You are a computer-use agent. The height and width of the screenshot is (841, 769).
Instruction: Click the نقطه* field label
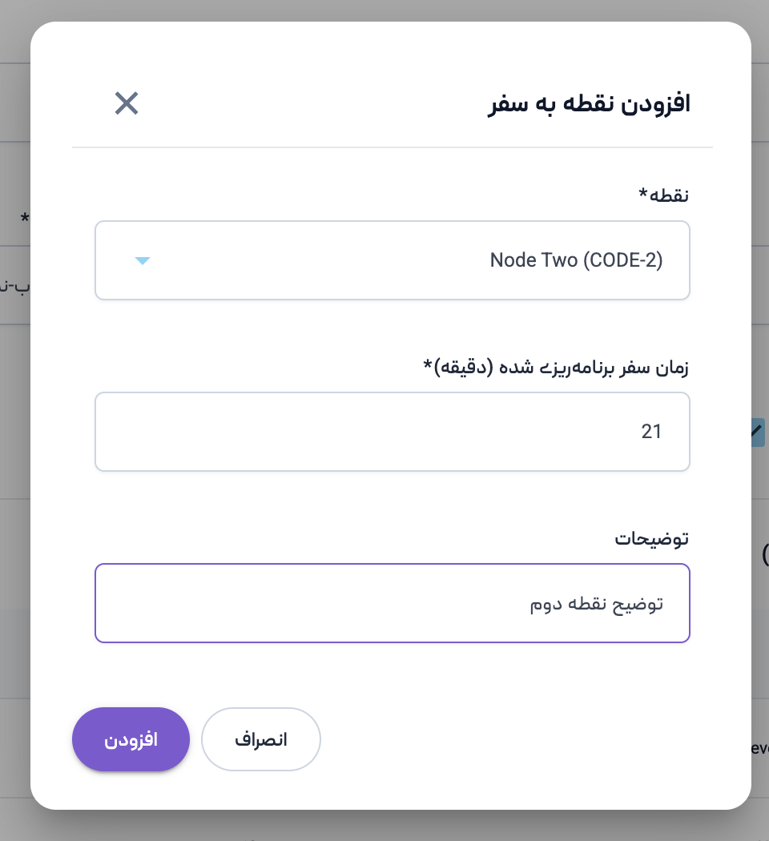pyautogui.click(x=664, y=196)
